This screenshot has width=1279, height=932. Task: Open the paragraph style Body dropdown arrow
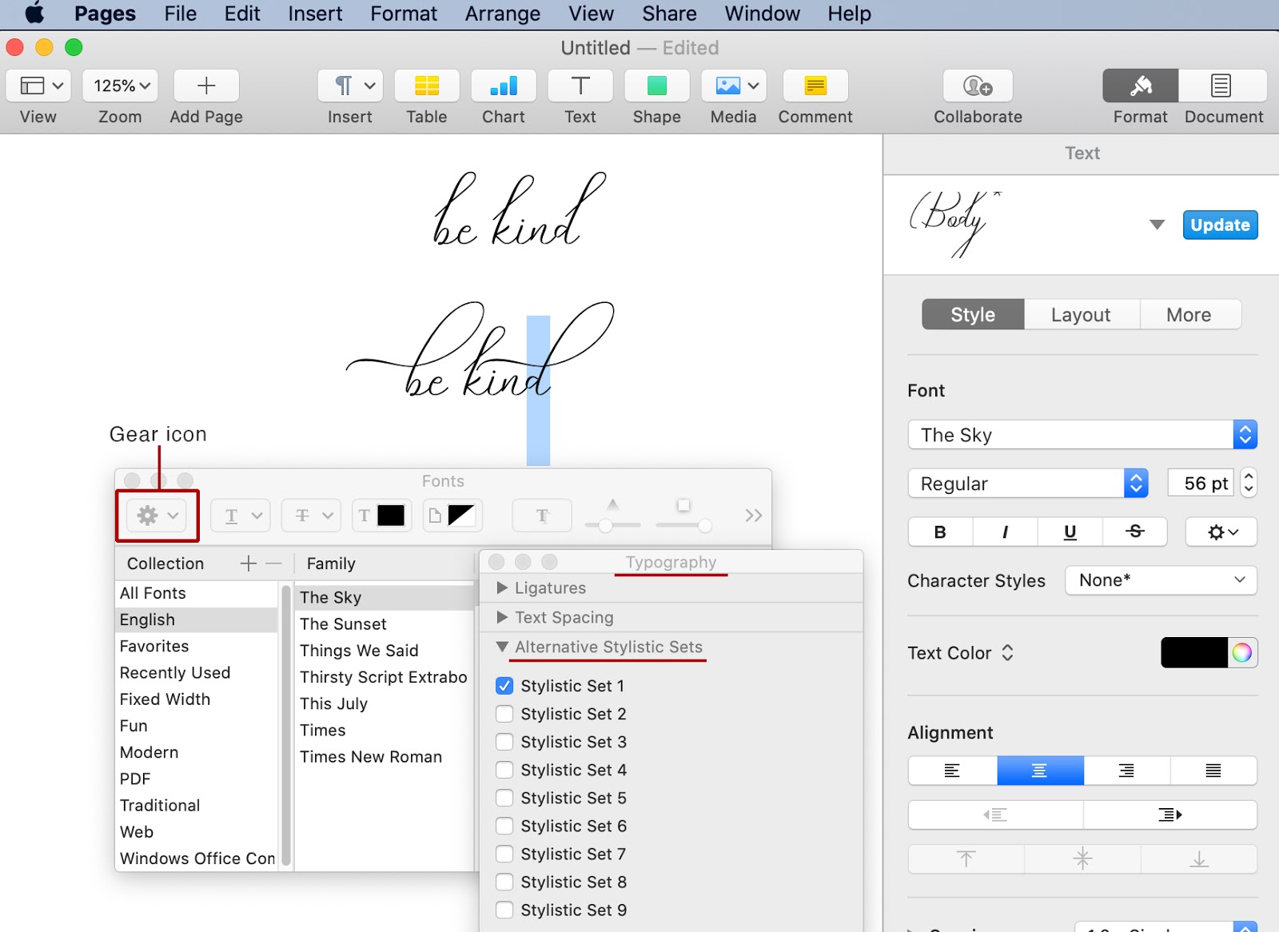pos(1157,225)
